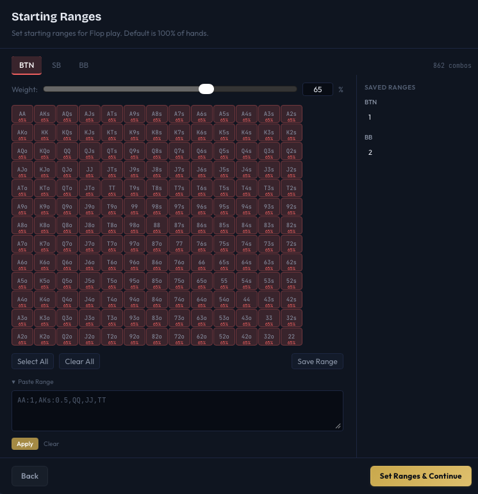Click the Clear All button
The image size is (478, 494).
pos(79,362)
